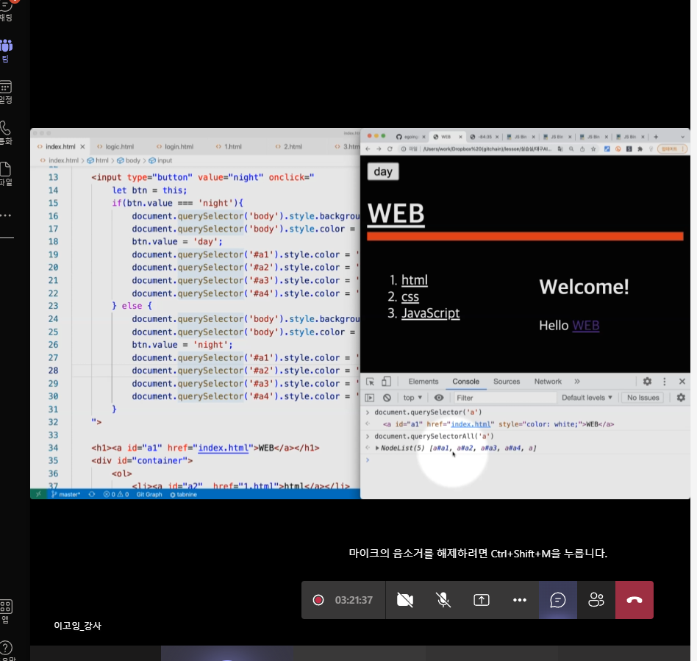Share content from the meeting toolbar
Viewport: 697px width, 661px height.
tap(482, 600)
